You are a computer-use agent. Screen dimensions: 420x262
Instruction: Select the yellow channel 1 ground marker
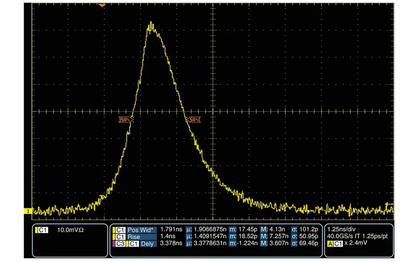pyautogui.click(x=28, y=211)
